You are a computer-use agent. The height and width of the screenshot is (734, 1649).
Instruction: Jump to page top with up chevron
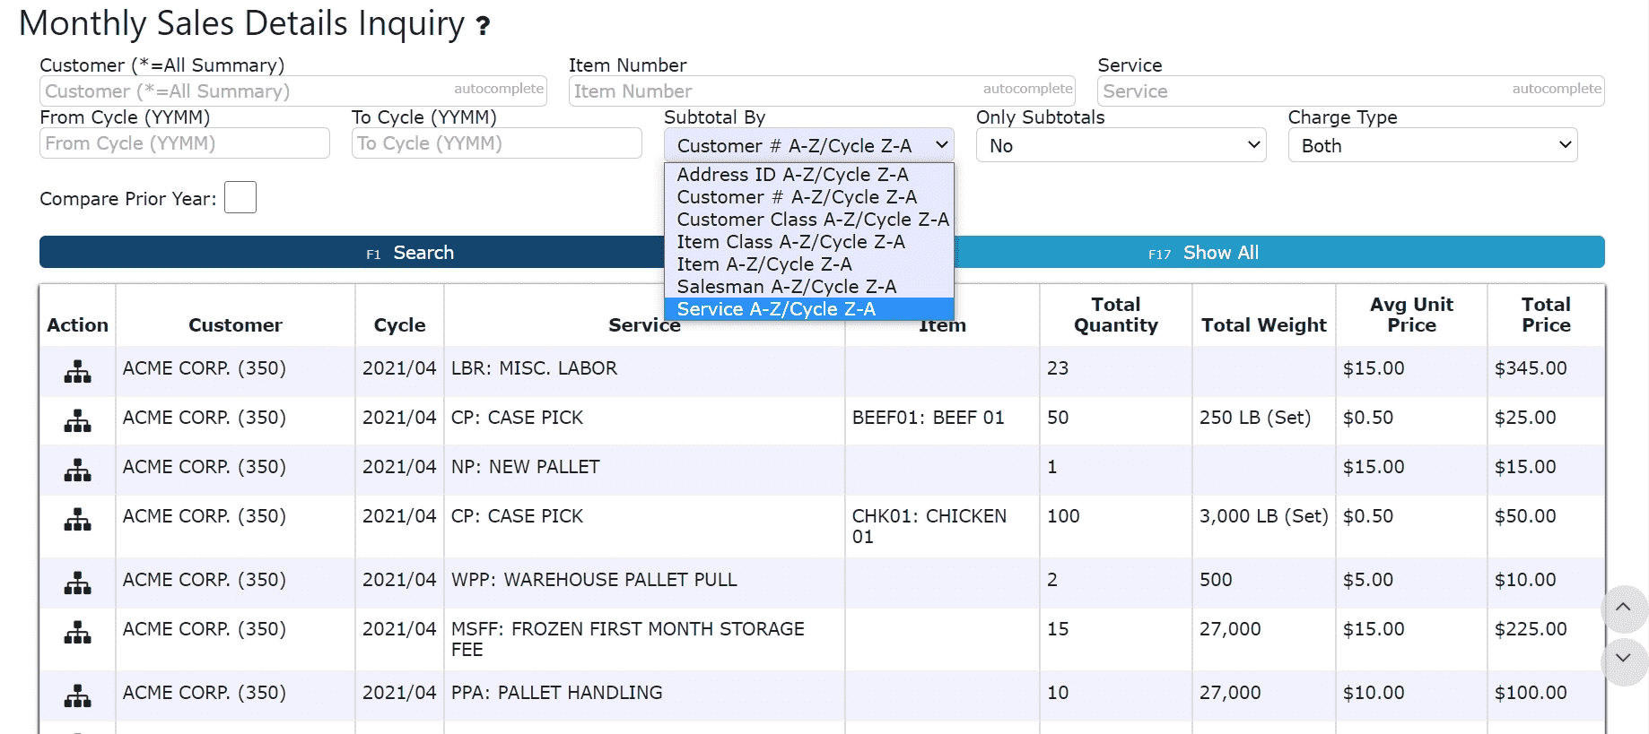(x=1623, y=609)
